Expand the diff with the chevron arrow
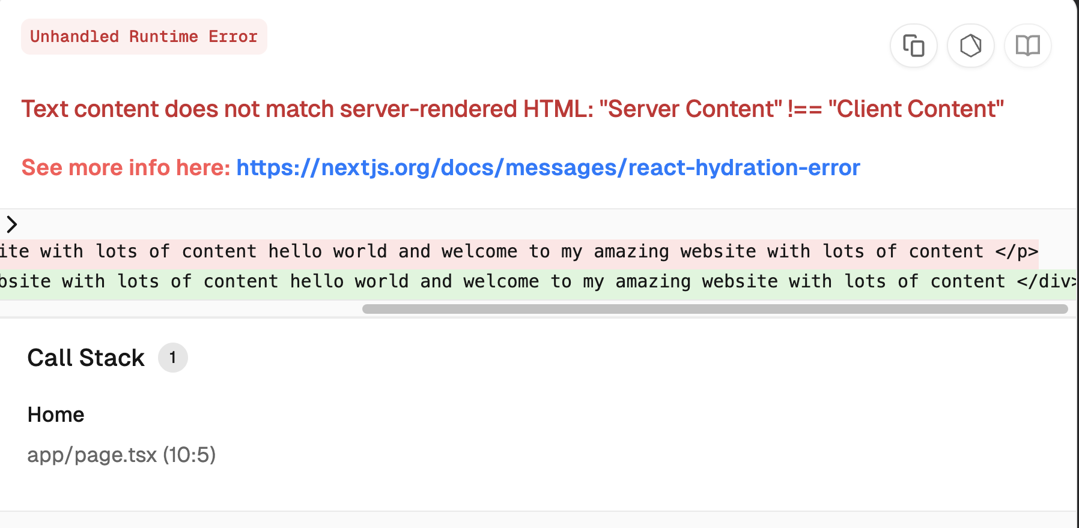 (x=11, y=224)
